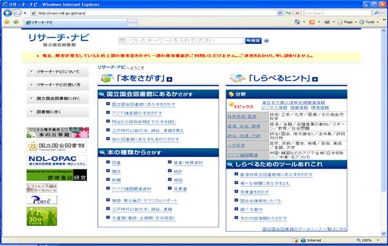Open アジア諸言語の本をさがす link

(x=137, y=113)
